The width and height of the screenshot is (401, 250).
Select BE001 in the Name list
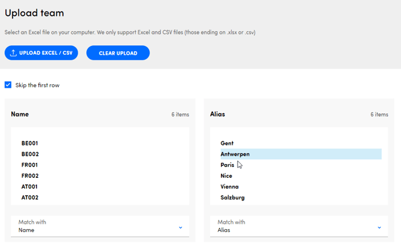coord(30,143)
